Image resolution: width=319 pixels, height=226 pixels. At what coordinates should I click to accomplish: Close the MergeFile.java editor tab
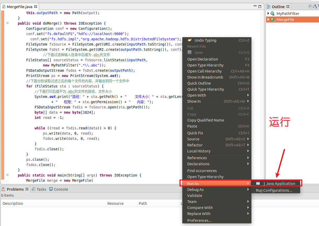click(36, 7)
